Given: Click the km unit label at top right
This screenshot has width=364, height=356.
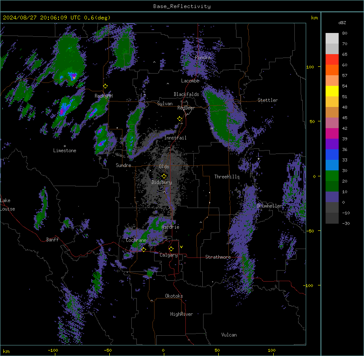Looking at the screenshot, I should (x=315, y=18).
